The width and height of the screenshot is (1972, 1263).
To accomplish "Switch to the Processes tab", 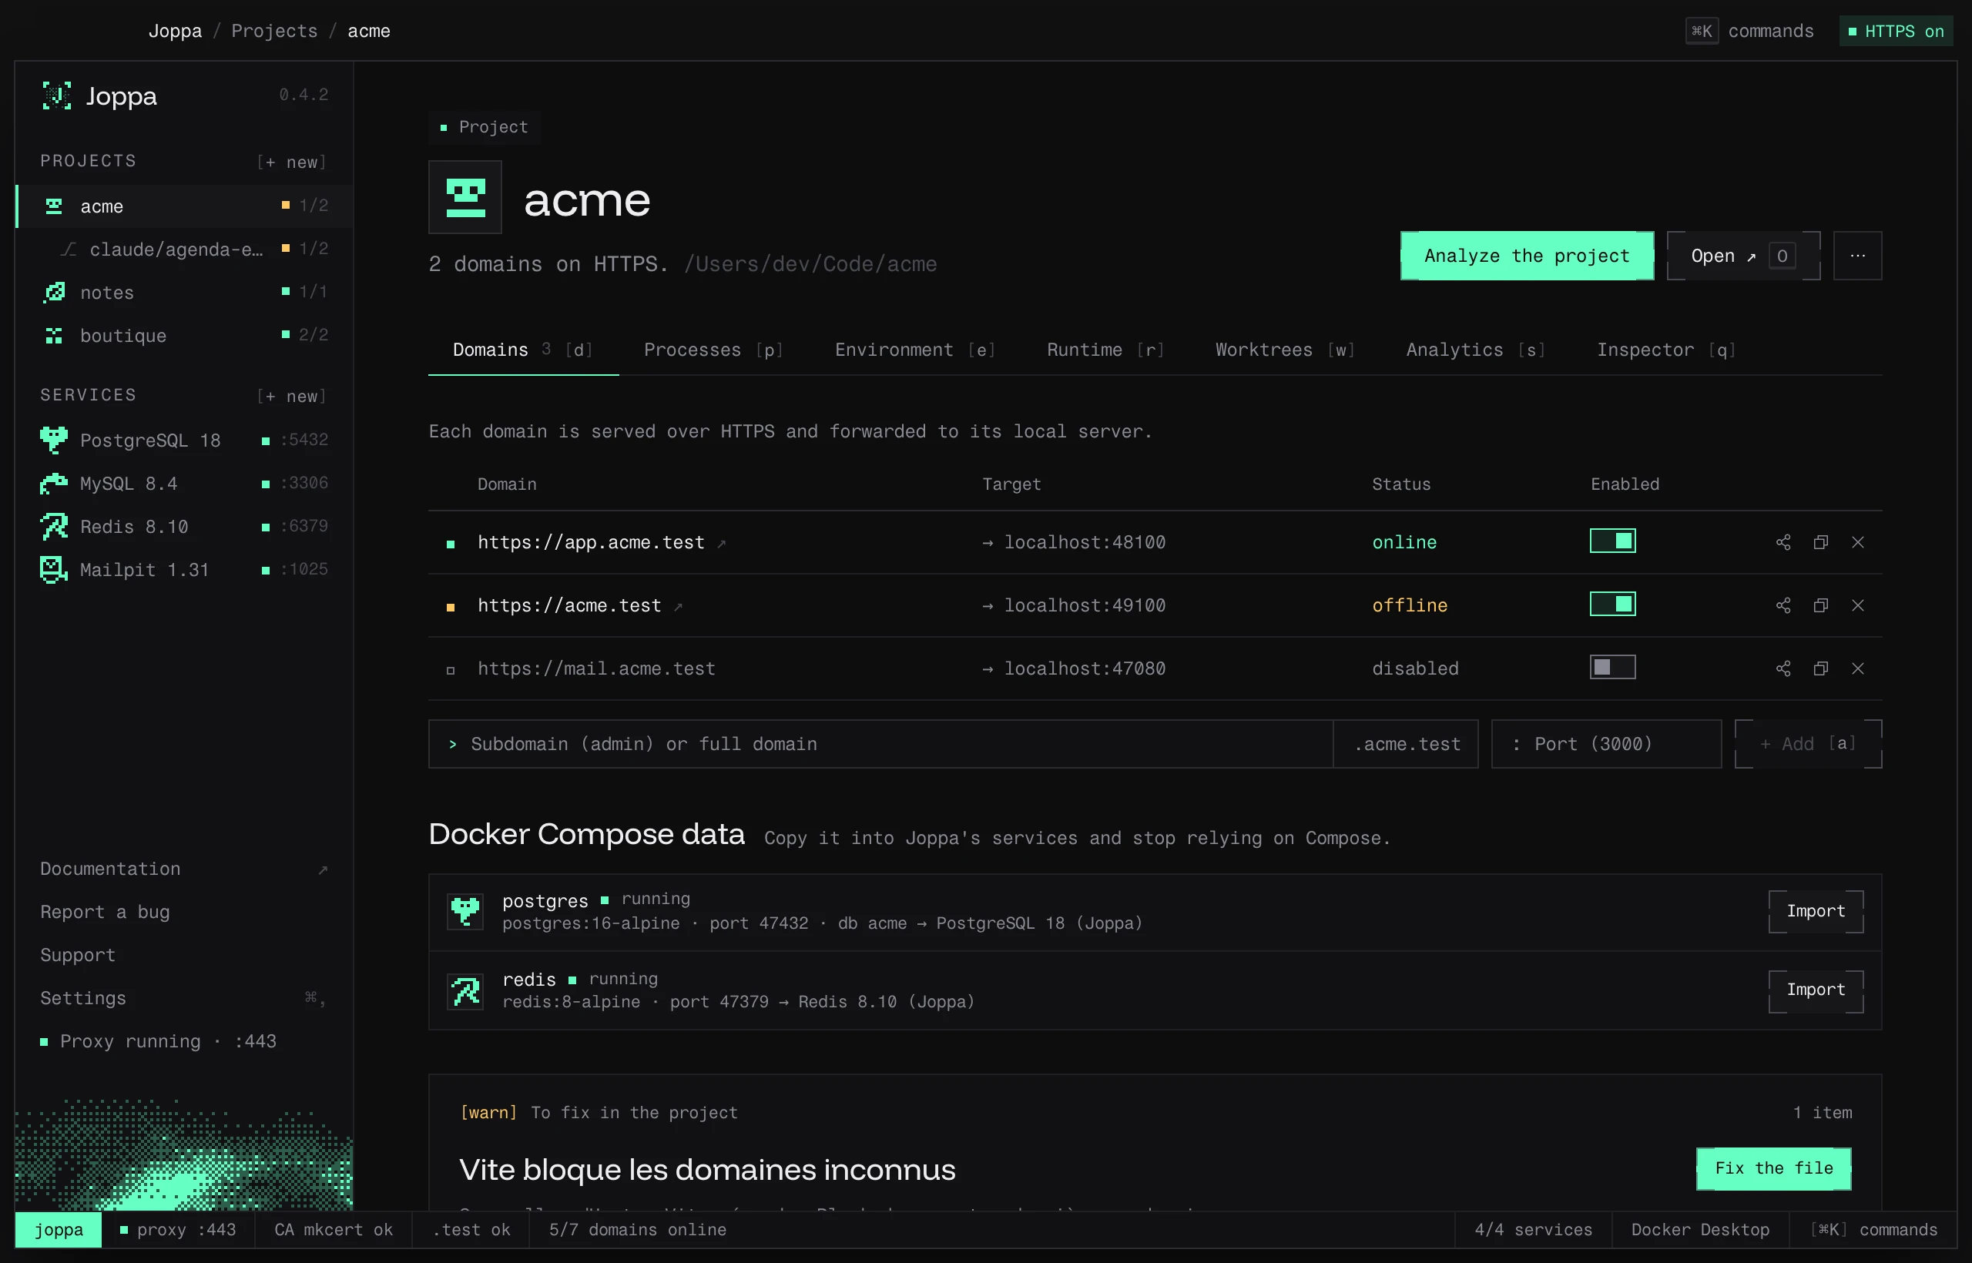I will (713, 350).
